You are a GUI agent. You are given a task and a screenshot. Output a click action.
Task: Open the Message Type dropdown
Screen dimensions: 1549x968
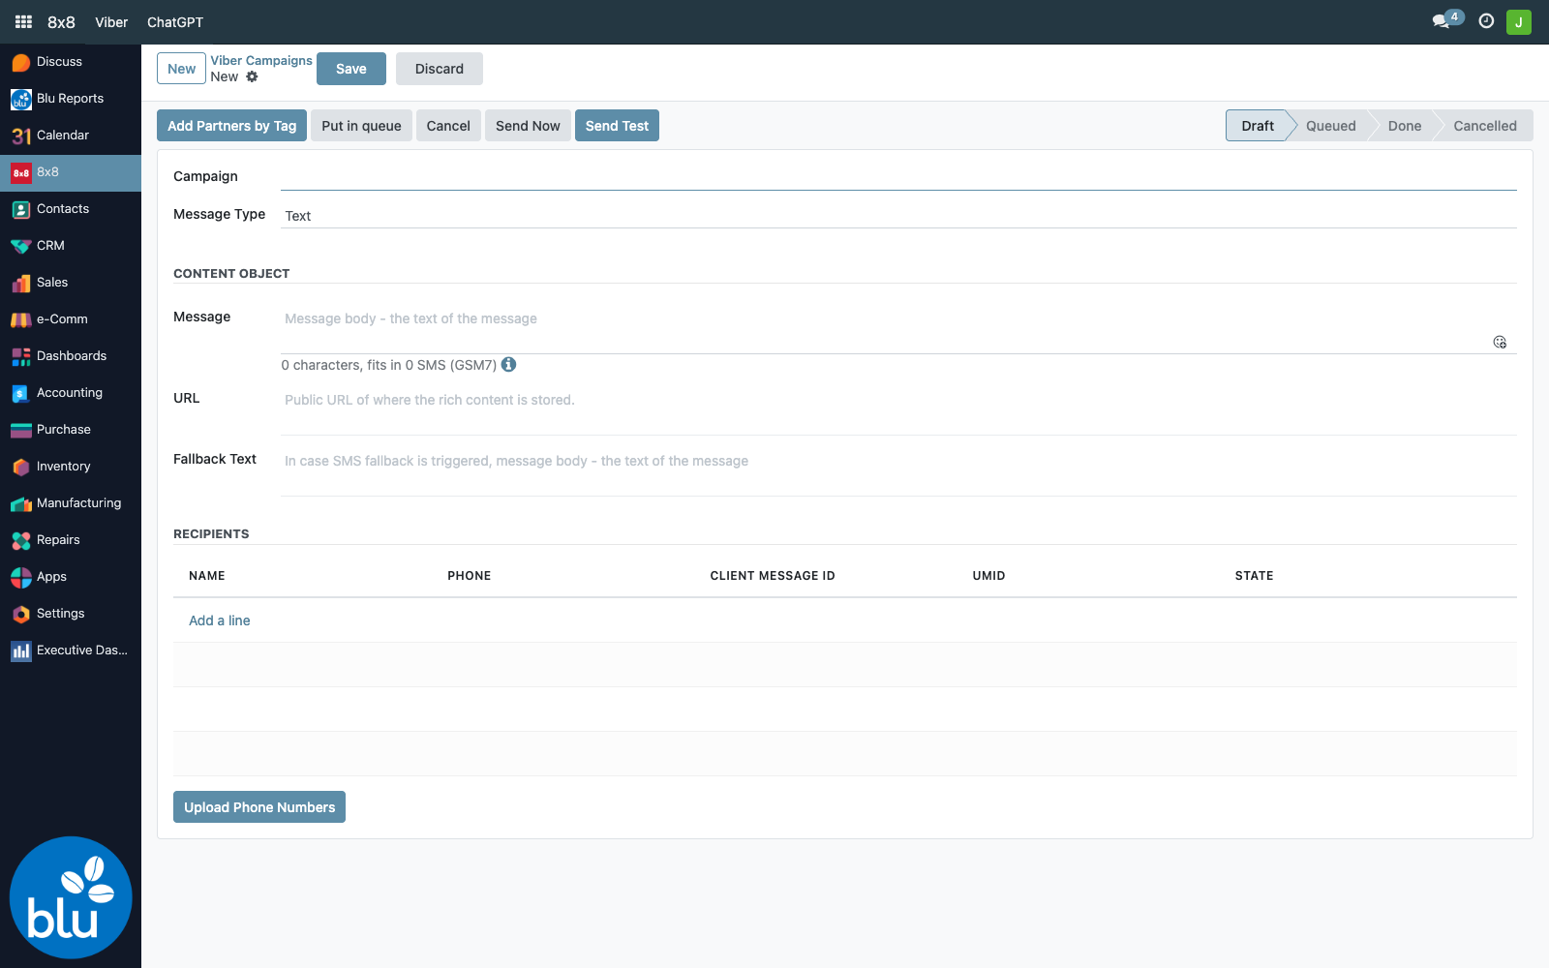coord(898,216)
